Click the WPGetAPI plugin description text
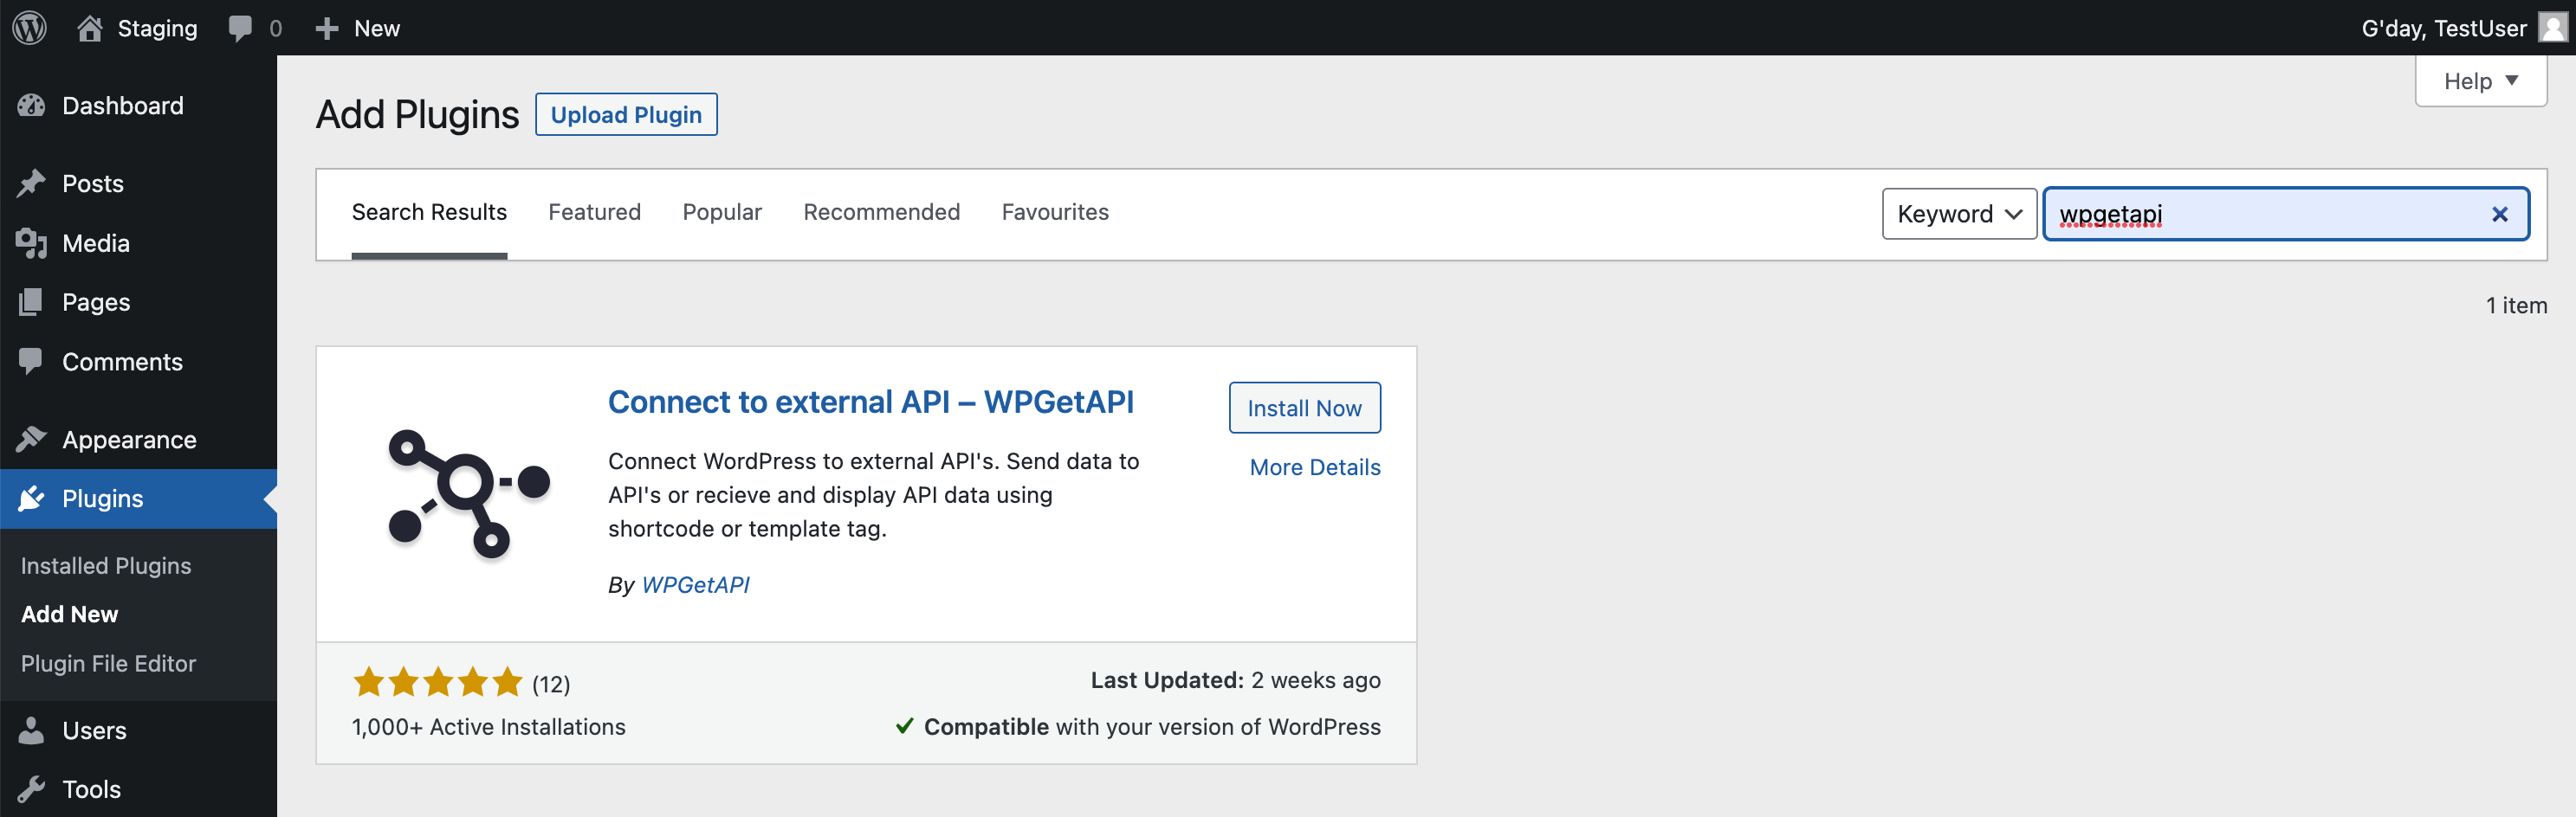Viewport: 2576px width, 817px height. [x=874, y=494]
